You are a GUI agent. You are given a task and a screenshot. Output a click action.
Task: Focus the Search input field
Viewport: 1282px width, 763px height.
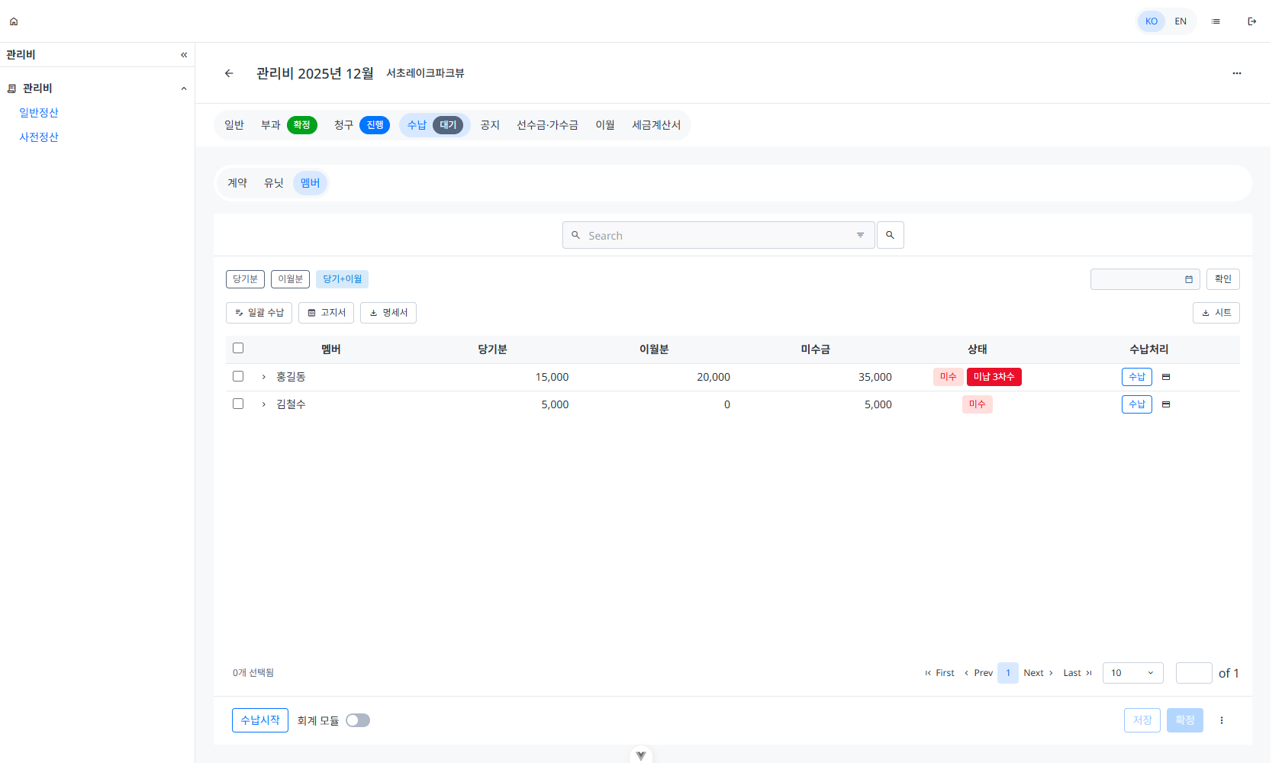coord(719,235)
